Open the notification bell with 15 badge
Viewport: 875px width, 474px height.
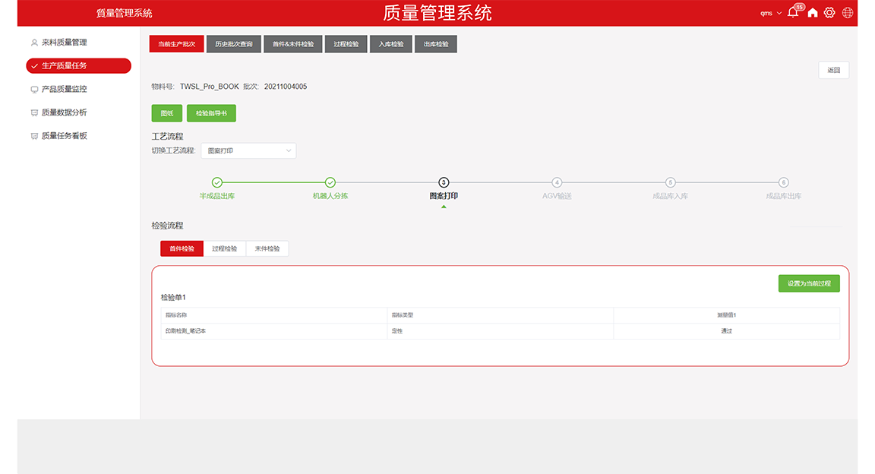click(793, 13)
